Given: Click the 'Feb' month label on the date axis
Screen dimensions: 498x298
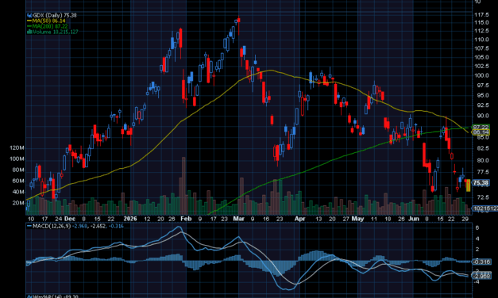Looking at the screenshot, I should (x=186, y=219).
